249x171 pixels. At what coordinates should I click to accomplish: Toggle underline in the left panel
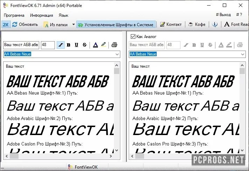76,45
